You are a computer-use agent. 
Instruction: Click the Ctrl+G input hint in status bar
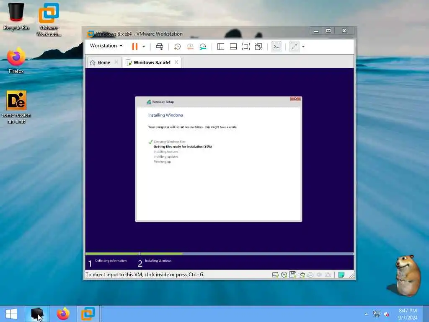coord(145,275)
